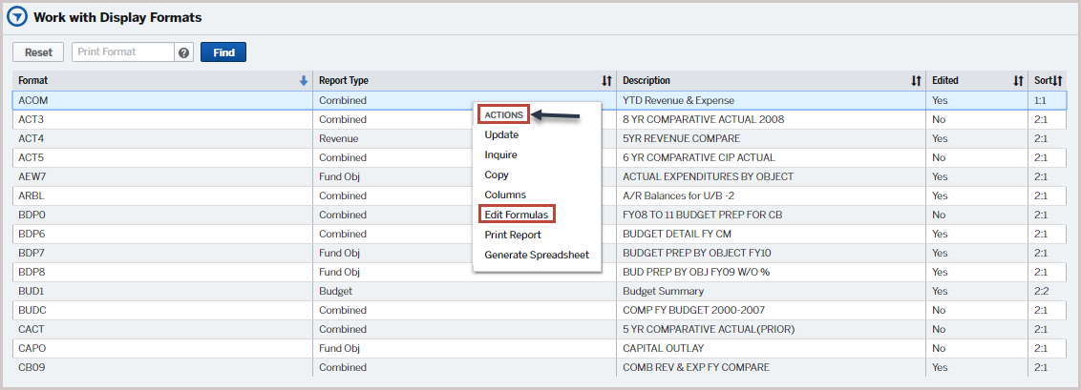This screenshot has height=390, width=1081.
Task: Click the Sort column sort icon
Action: [x=1057, y=81]
